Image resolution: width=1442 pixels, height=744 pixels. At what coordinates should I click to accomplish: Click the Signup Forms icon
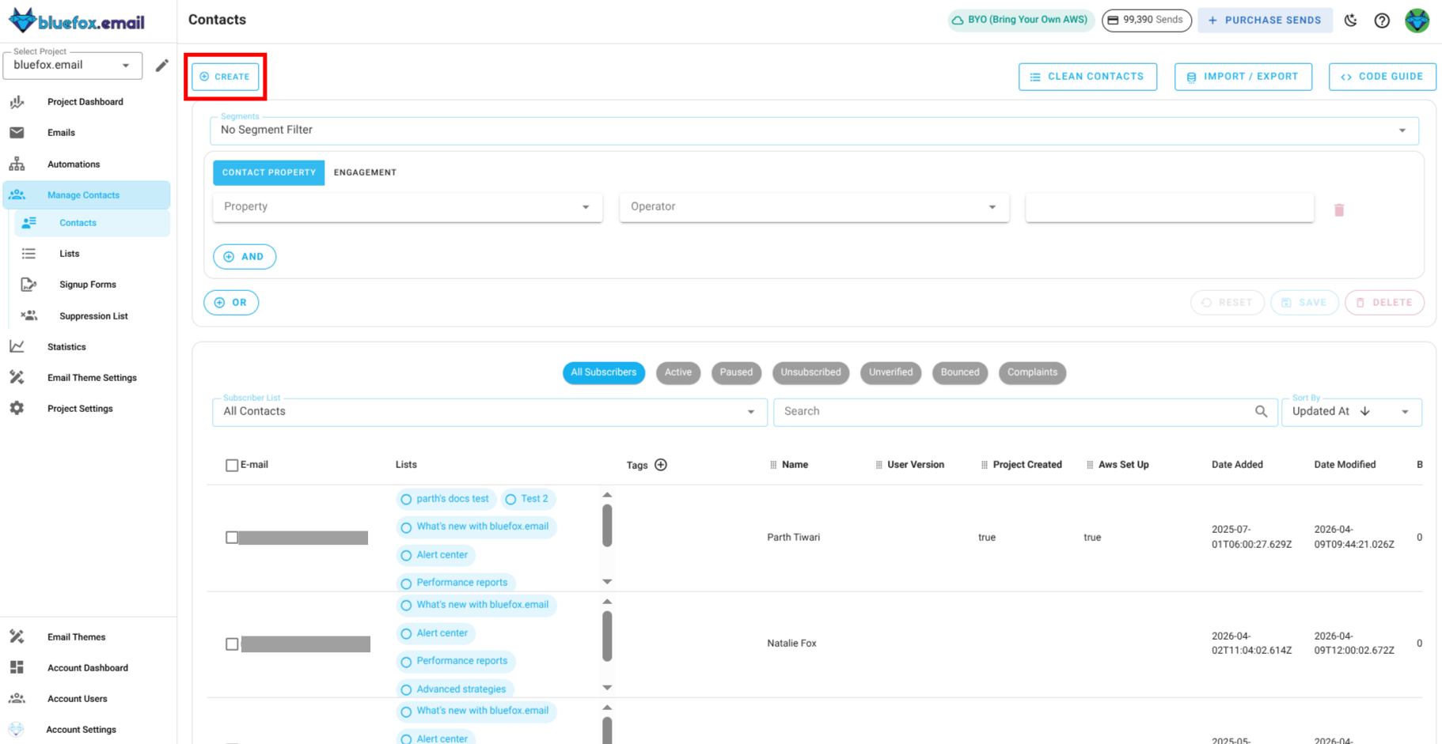[29, 284]
